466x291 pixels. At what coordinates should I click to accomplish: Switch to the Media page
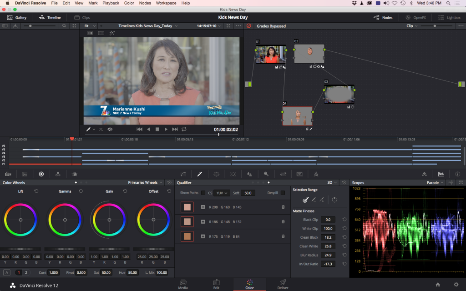tap(183, 285)
